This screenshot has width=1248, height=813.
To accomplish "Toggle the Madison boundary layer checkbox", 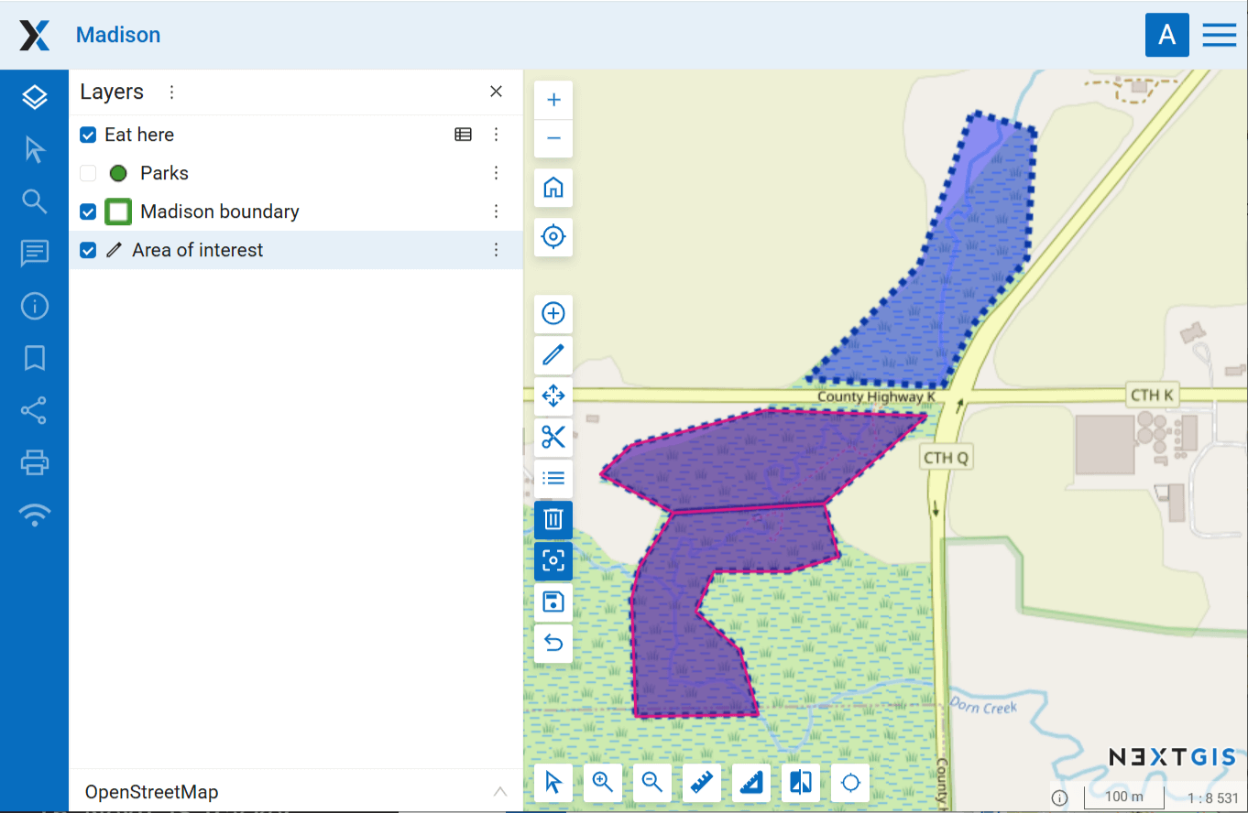I will [88, 211].
